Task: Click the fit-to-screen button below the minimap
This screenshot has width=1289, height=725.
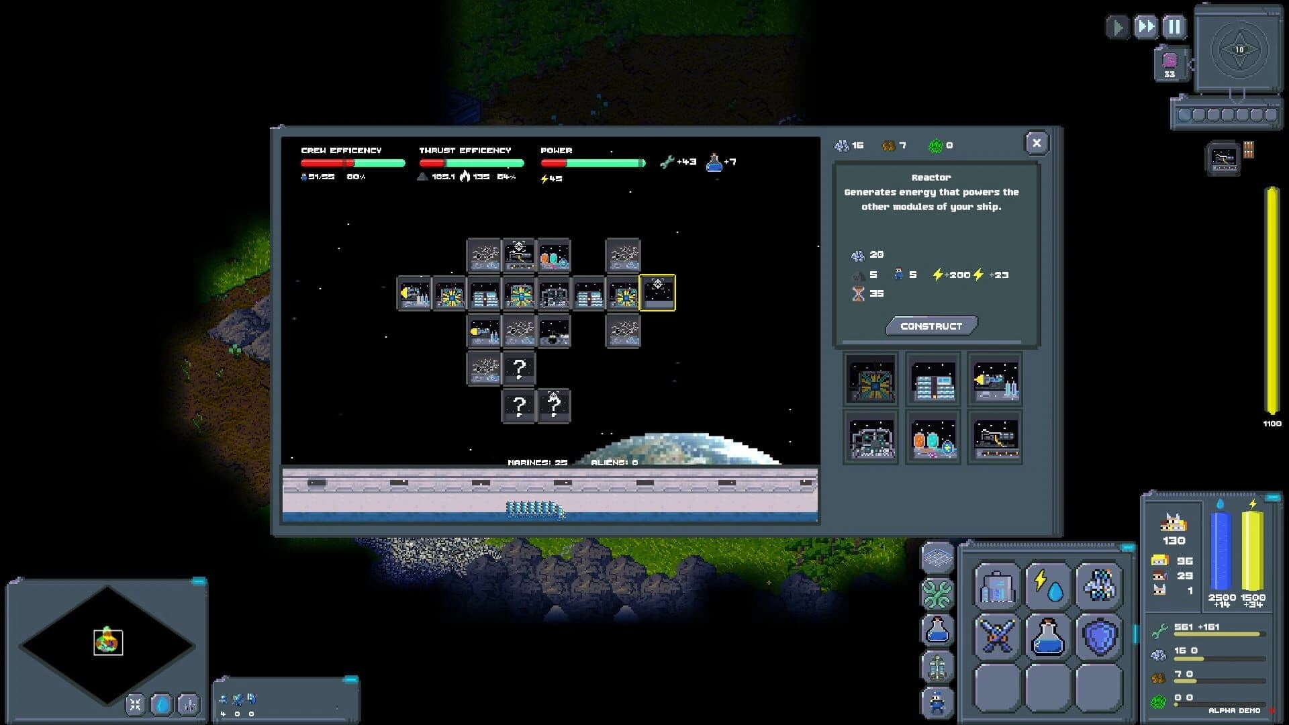Action: pos(136,703)
